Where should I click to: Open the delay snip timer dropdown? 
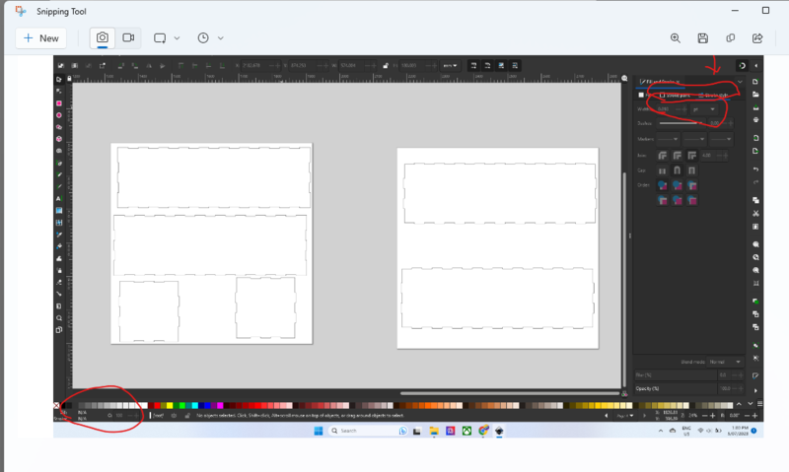click(x=220, y=38)
